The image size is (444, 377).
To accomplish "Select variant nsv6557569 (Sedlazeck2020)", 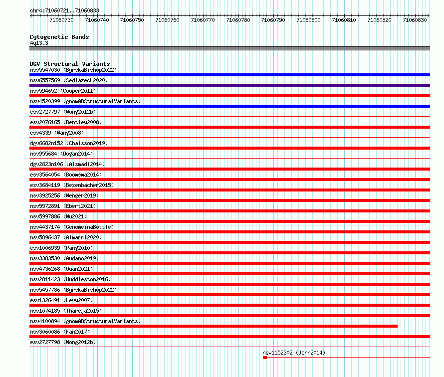I will coord(69,80).
